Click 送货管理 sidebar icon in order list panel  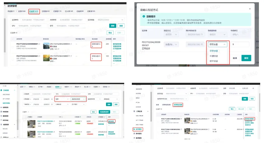[1, 107]
